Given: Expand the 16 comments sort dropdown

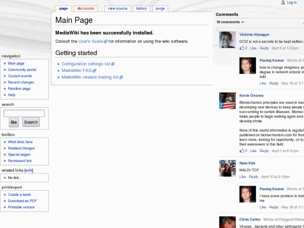Looking at the screenshot, I should [230, 22].
